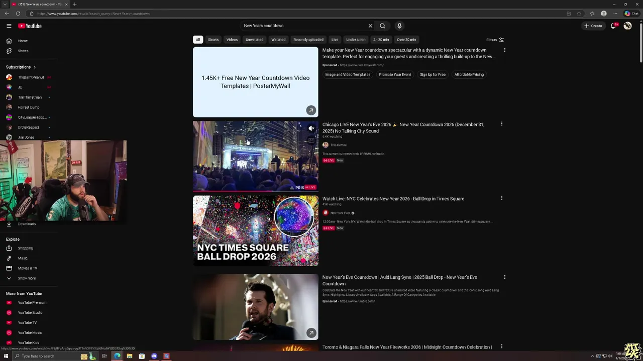Viewport: 643px width, 361px height.
Task: Select the Shorts filter chip
Action: pos(213,40)
